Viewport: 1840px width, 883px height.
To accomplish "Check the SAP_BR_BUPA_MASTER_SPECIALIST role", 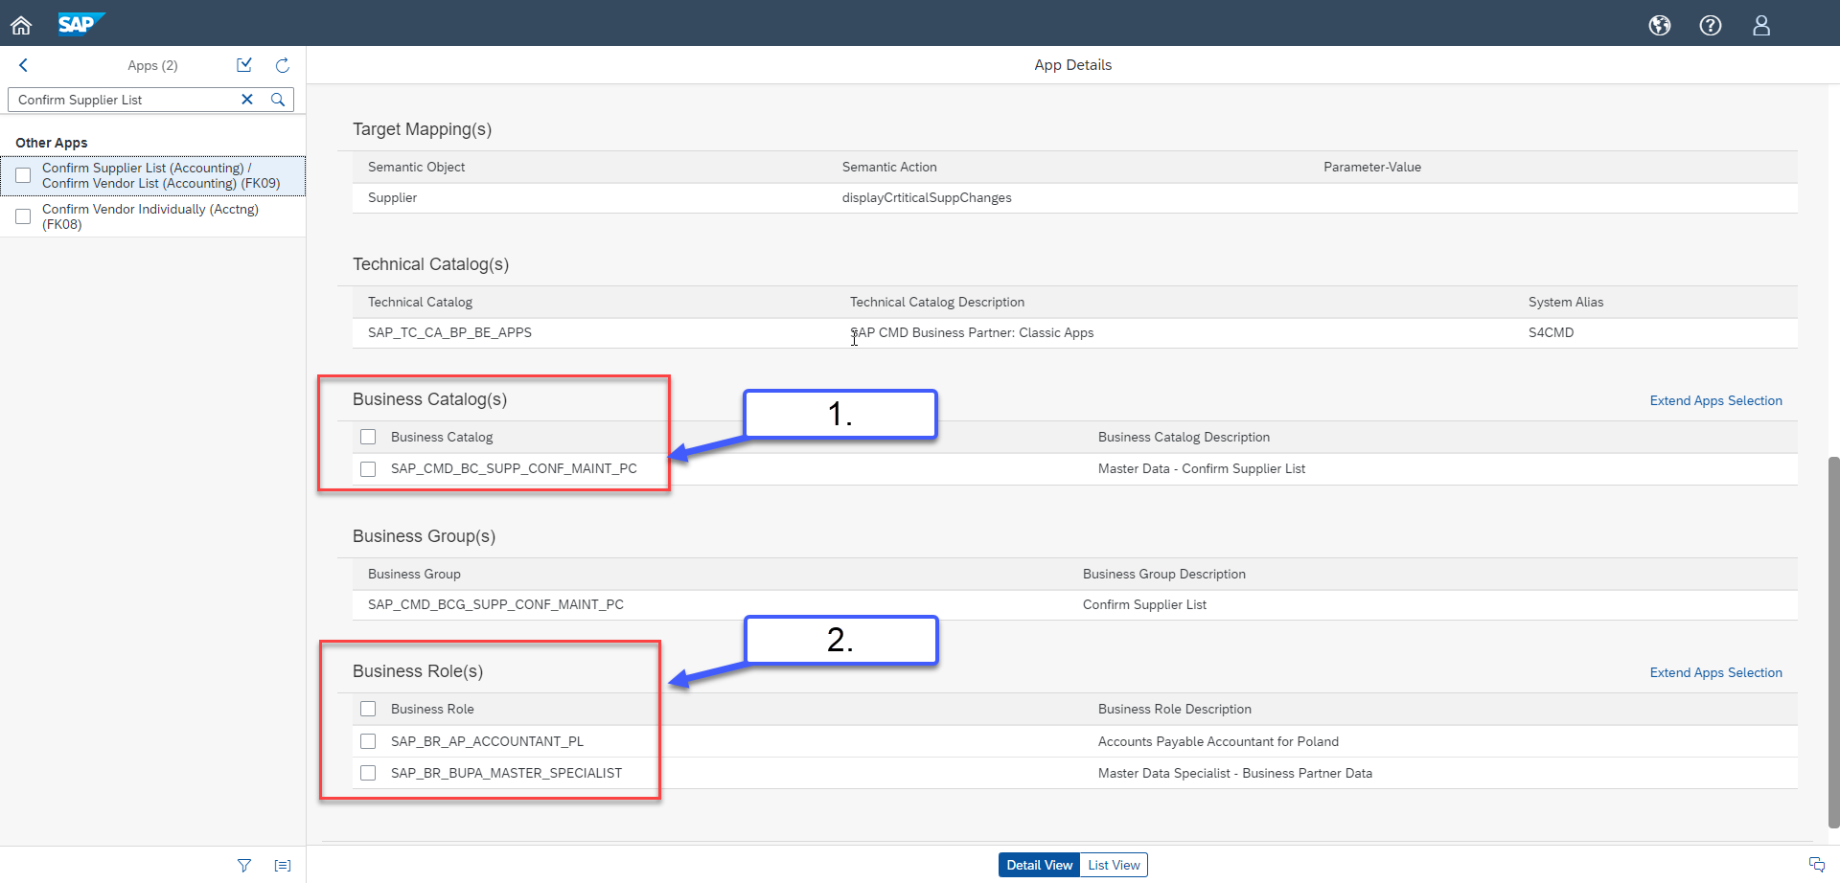I will [368, 773].
